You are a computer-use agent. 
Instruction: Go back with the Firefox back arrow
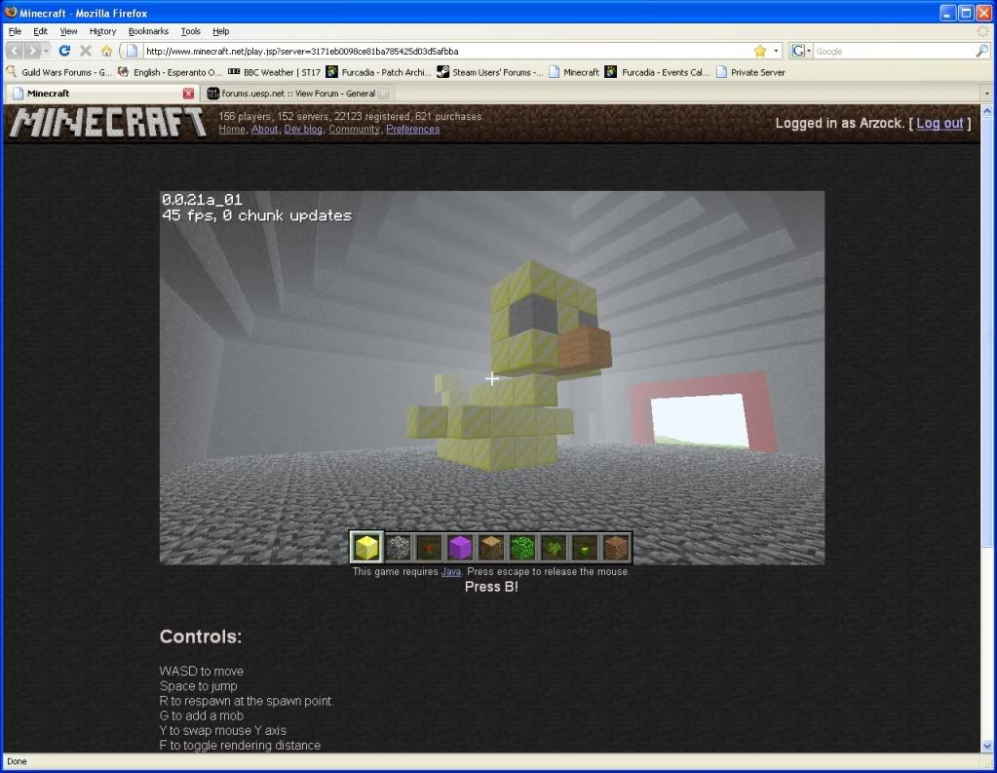tap(15, 51)
